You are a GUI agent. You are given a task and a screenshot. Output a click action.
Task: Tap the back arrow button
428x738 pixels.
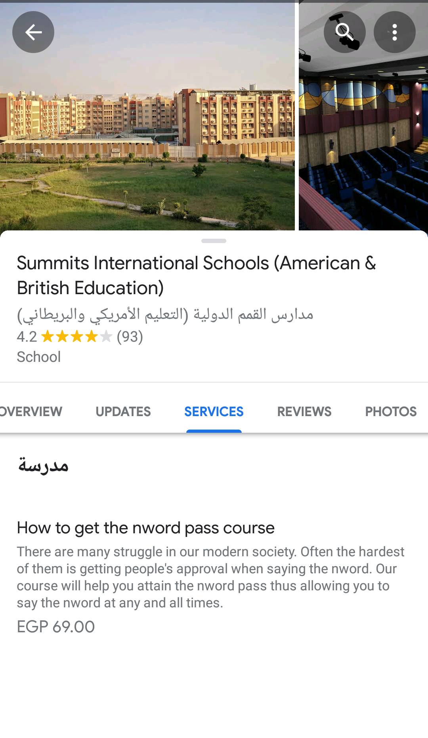coord(33,32)
